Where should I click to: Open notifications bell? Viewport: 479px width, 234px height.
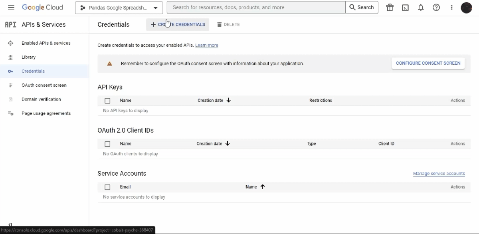pos(421,7)
